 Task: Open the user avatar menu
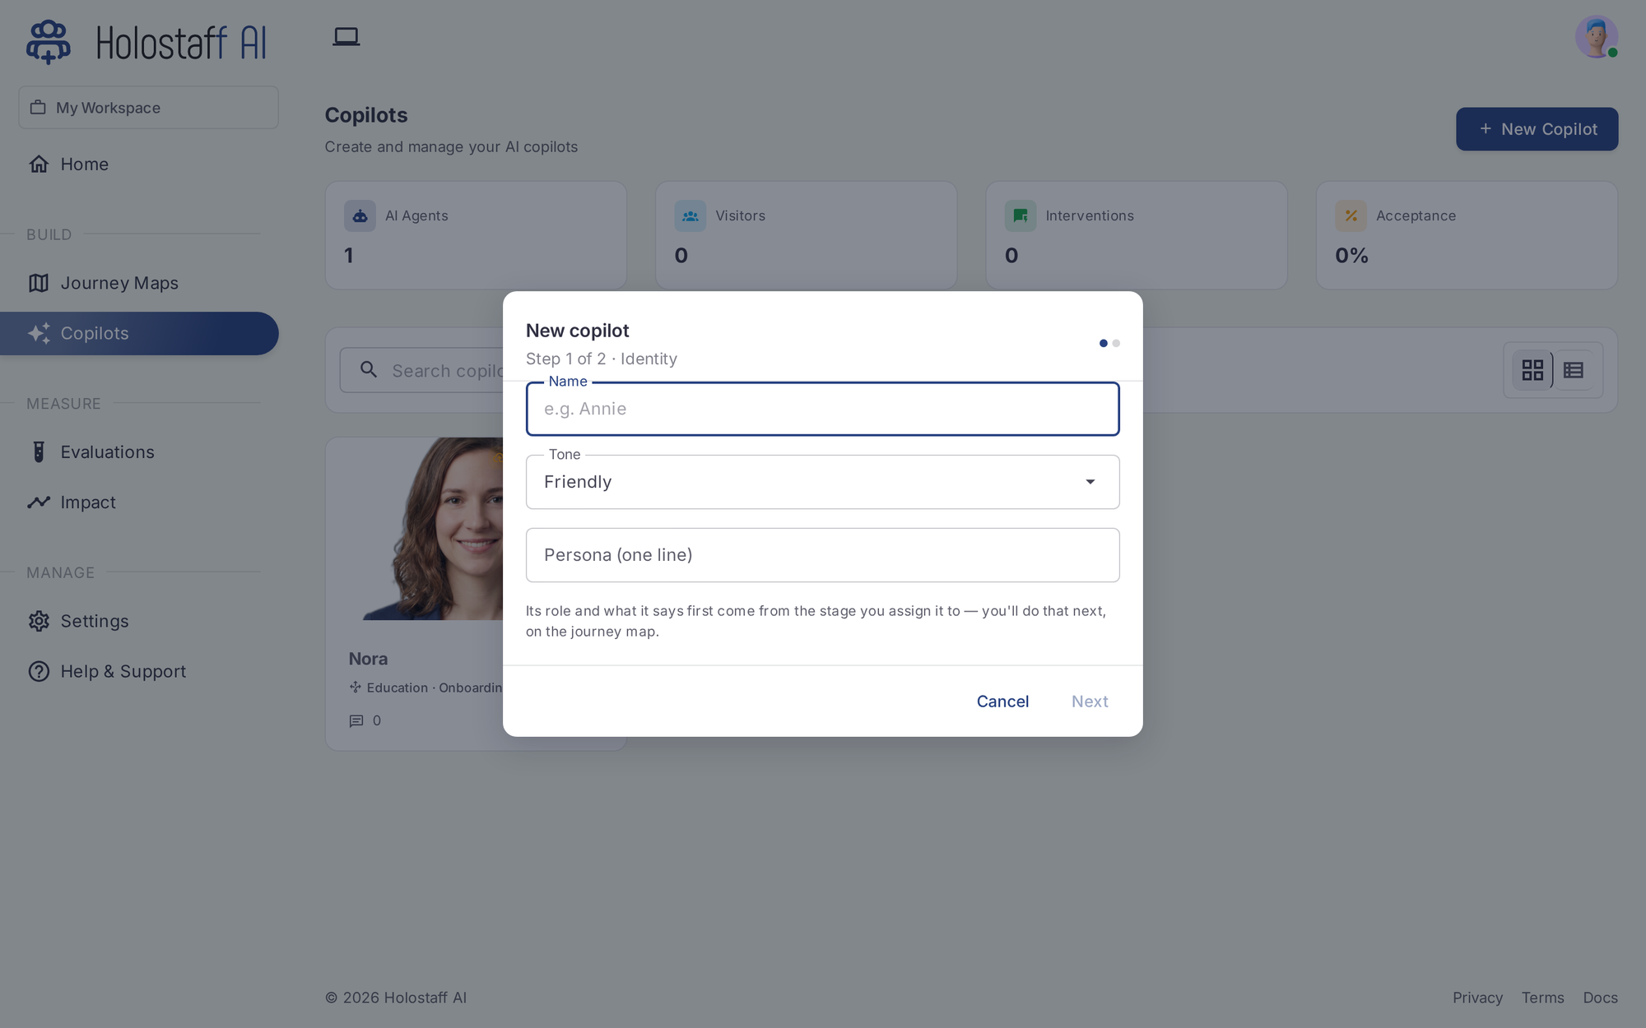tap(1596, 37)
